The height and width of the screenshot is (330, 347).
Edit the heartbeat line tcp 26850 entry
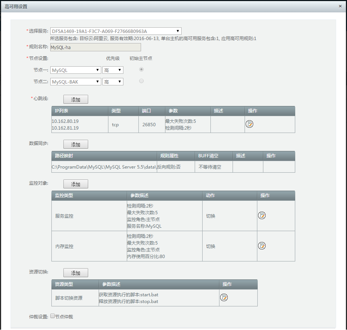click(249, 124)
